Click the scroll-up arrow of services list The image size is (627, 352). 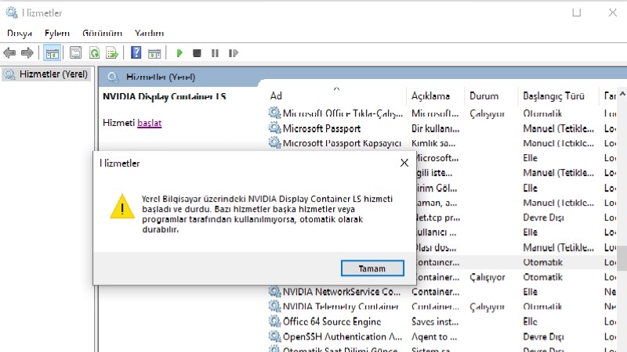622,94
